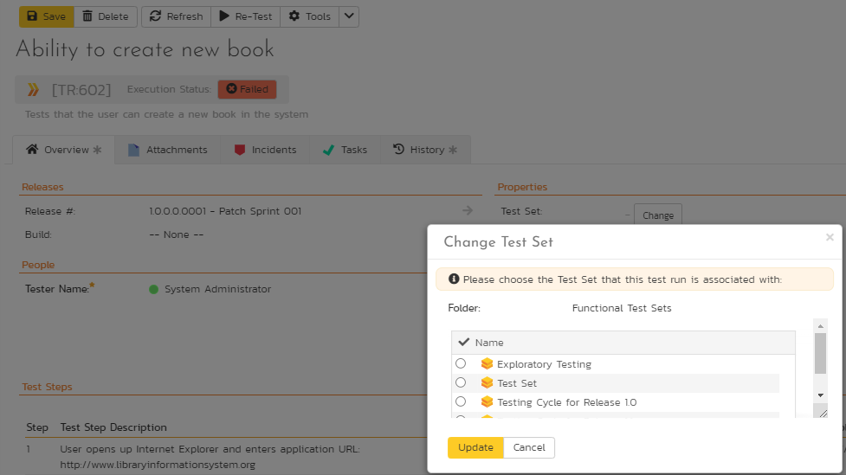The height and width of the screenshot is (475, 846).
Task: Select the Exploratory Testing radio button
Action: pos(461,363)
